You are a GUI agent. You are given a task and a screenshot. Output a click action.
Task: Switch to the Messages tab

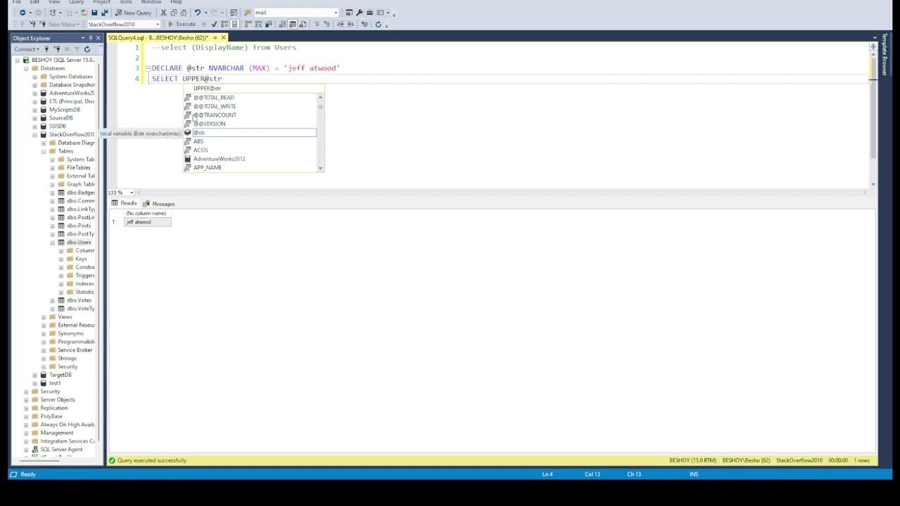pos(159,204)
